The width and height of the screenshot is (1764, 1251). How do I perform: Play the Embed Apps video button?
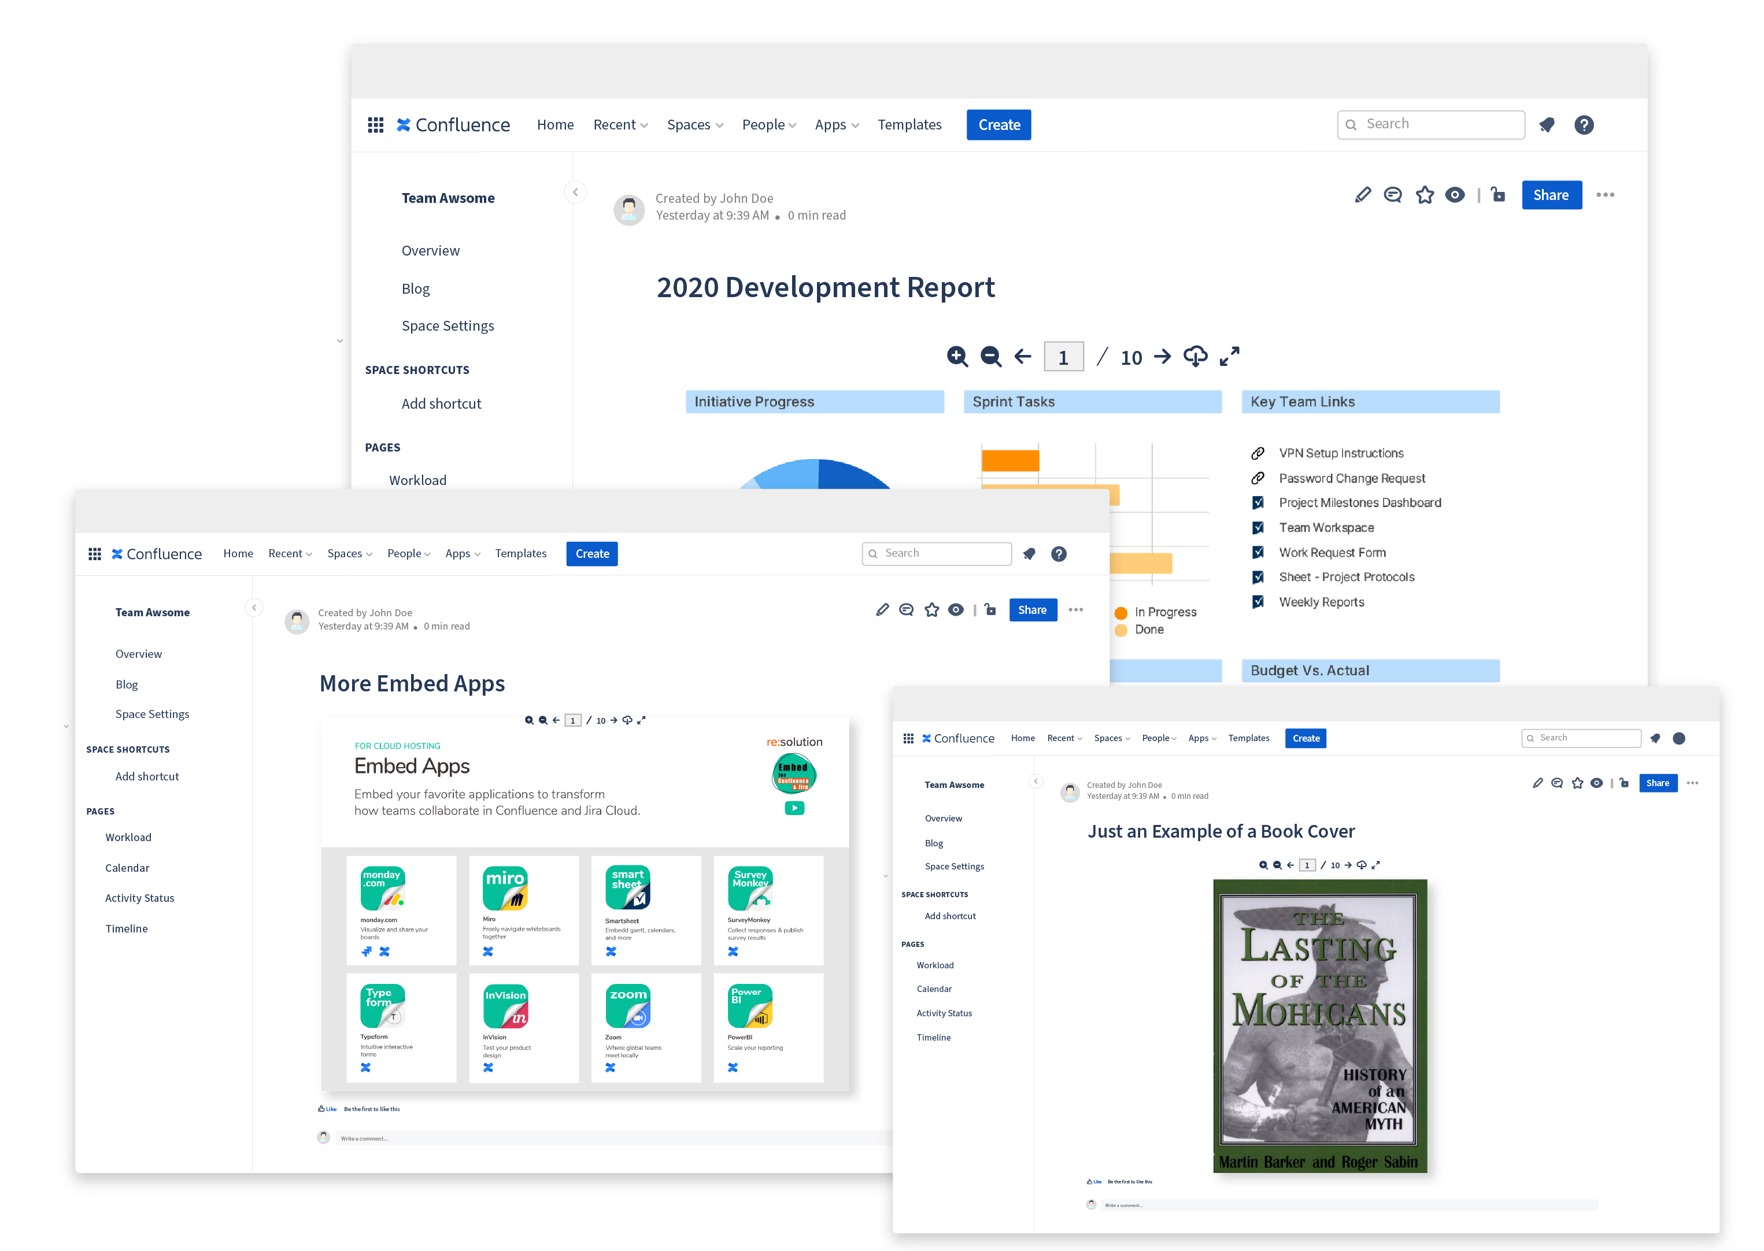point(794,808)
